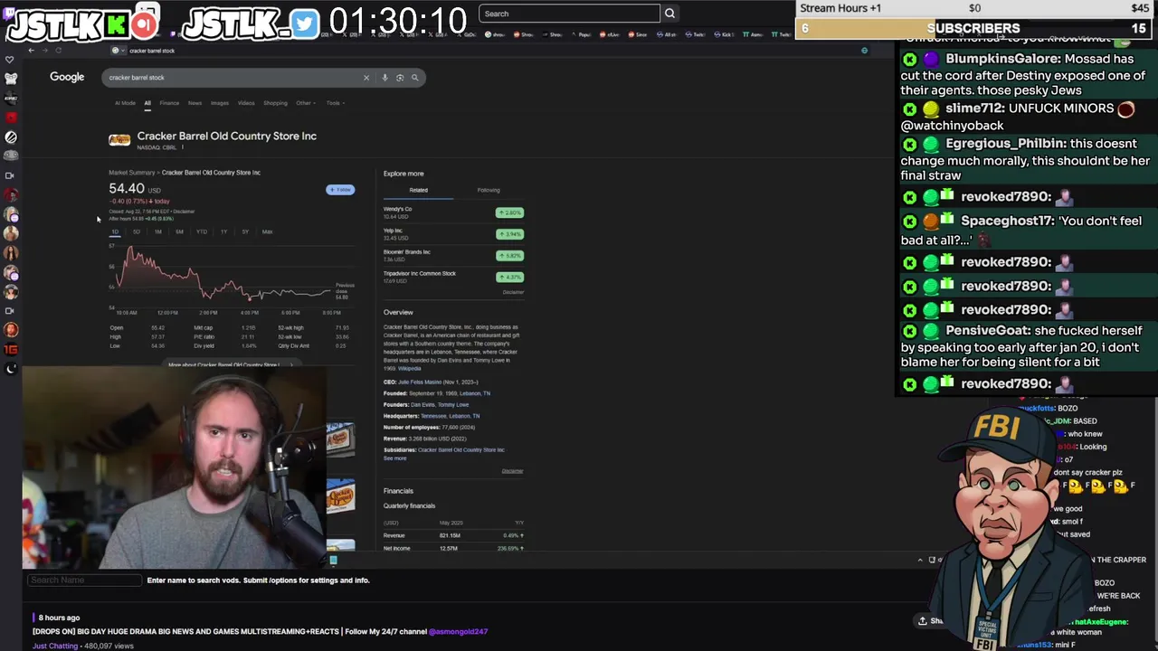Switch to the Related tab in Explore more
The width and height of the screenshot is (1158, 651).
point(418,190)
